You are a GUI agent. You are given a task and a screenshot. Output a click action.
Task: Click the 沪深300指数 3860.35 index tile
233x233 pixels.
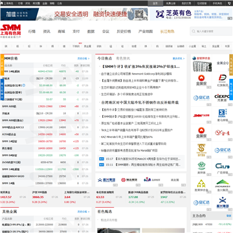pyautogui.click(x=45, y=197)
